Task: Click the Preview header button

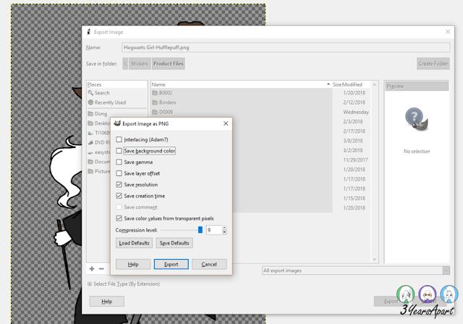Action: point(417,87)
